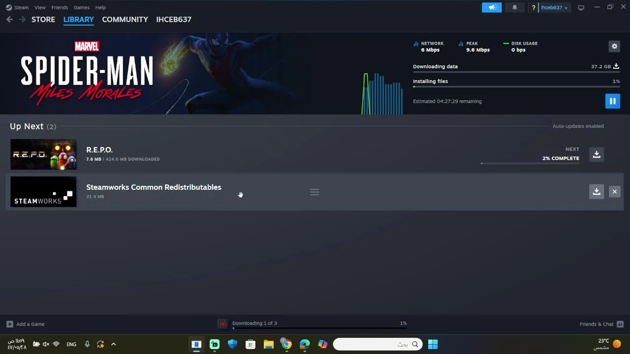The image size is (630, 354).
Task: Show hidden system tray icons chevron
Action: pyautogui.click(x=113, y=344)
